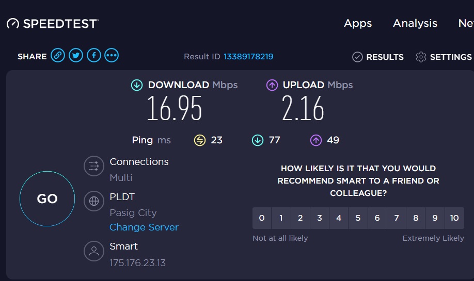Image resolution: width=474 pixels, height=281 pixels.
Task: Share result on Facebook
Action: click(93, 56)
